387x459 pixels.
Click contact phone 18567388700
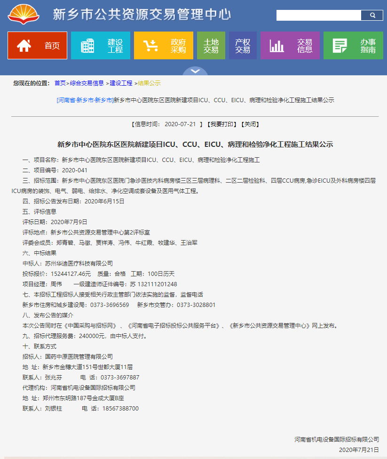[120, 409]
